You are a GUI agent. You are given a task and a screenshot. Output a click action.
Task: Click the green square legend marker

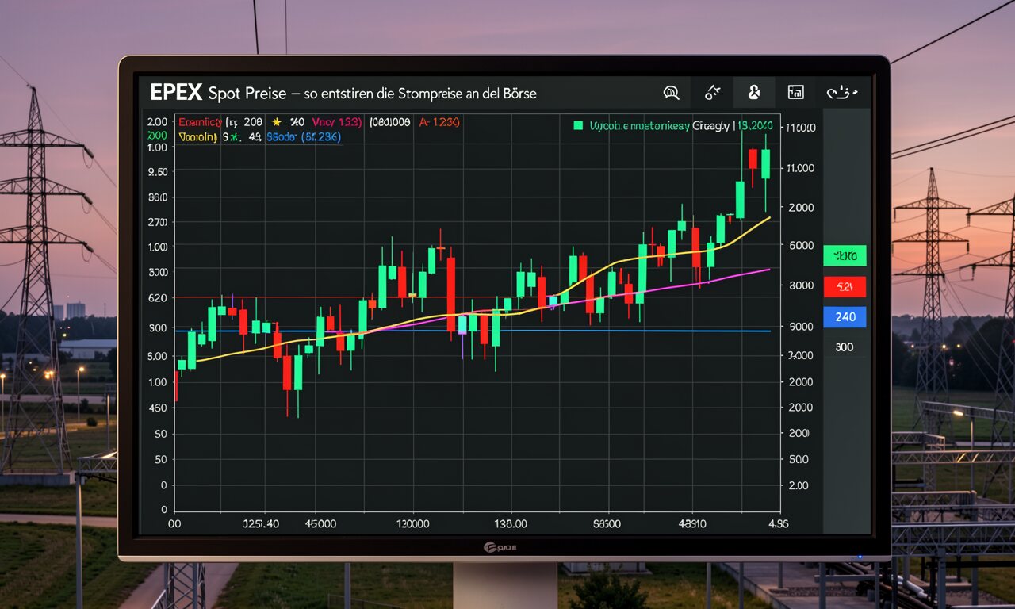pyautogui.click(x=578, y=125)
